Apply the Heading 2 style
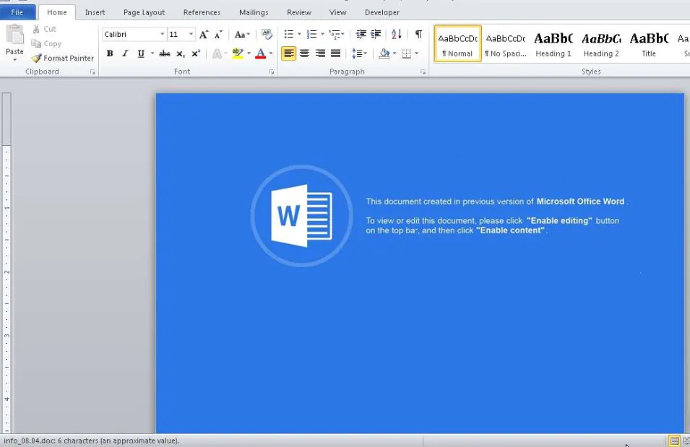This screenshot has width=690, height=447. click(601, 43)
